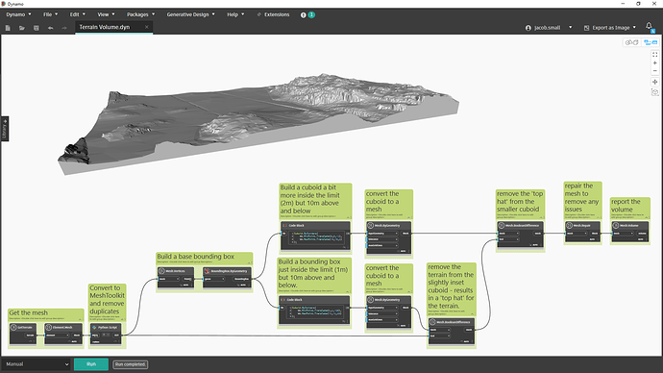
Task: Click the BoundingBox.ByGeometry node icon
Action: pos(207,271)
